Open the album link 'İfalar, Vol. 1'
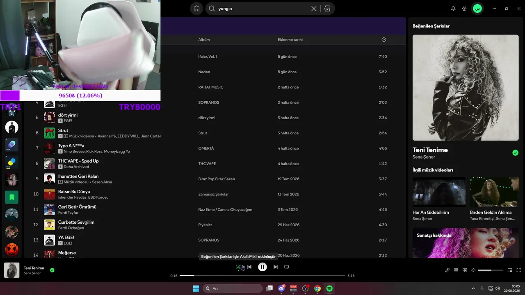Screen dimensions: 525x295 coord(208,57)
